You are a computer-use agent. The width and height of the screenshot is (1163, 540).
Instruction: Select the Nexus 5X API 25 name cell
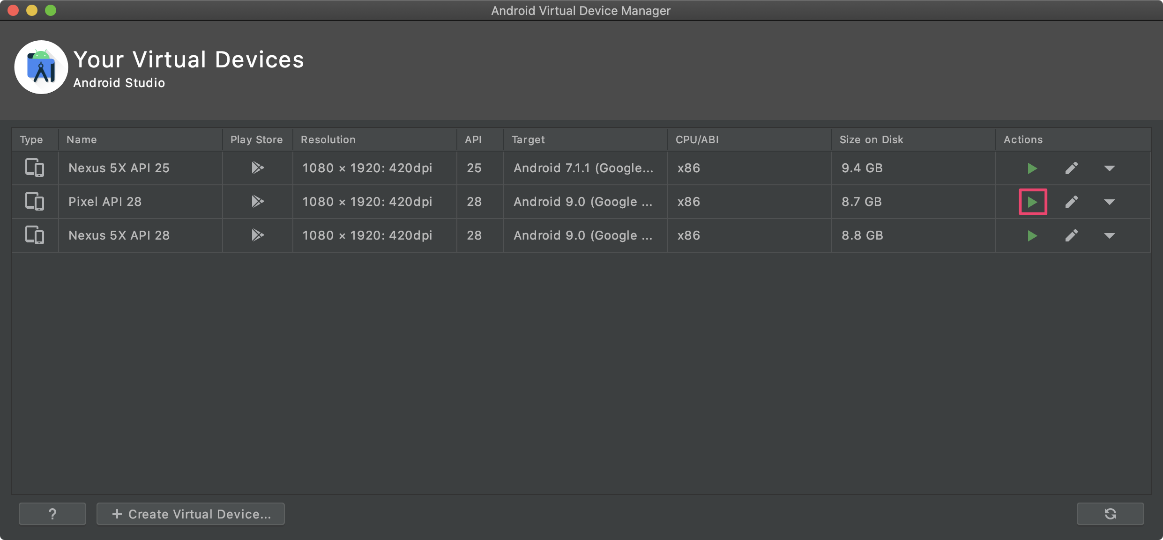[141, 168]
